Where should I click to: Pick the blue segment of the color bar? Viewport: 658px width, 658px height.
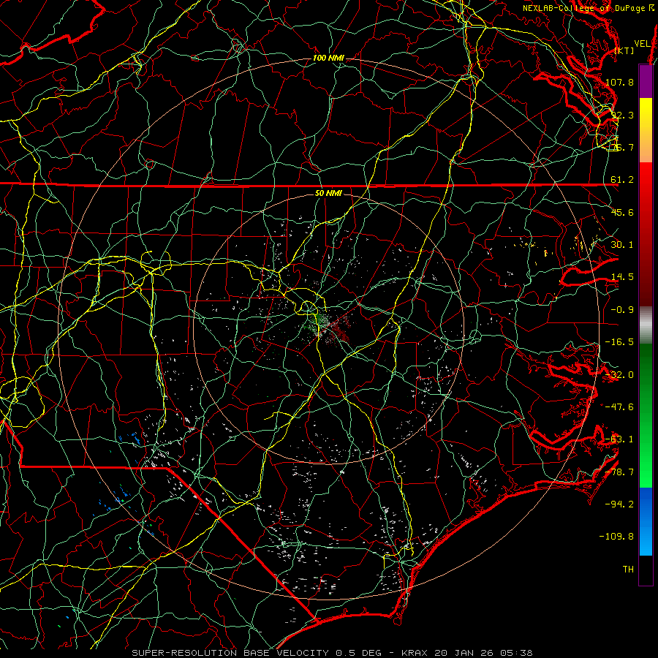coord(646,521)
